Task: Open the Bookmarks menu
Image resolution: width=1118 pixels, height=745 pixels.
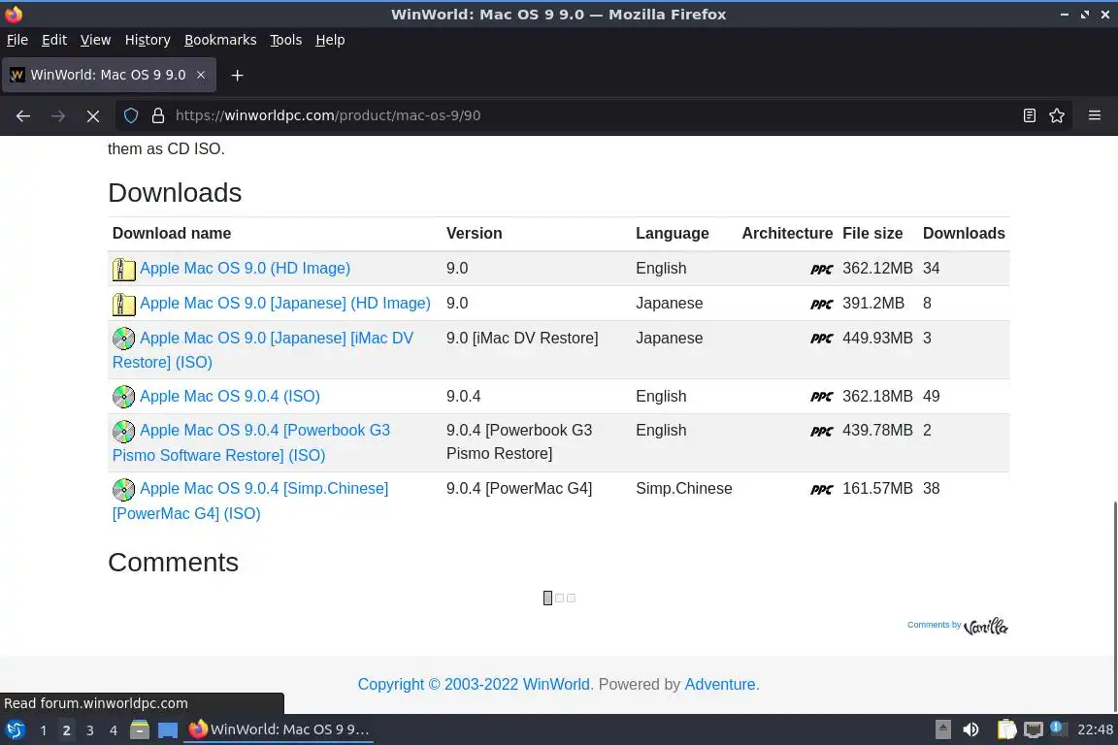Action: [x=220, y=40]
